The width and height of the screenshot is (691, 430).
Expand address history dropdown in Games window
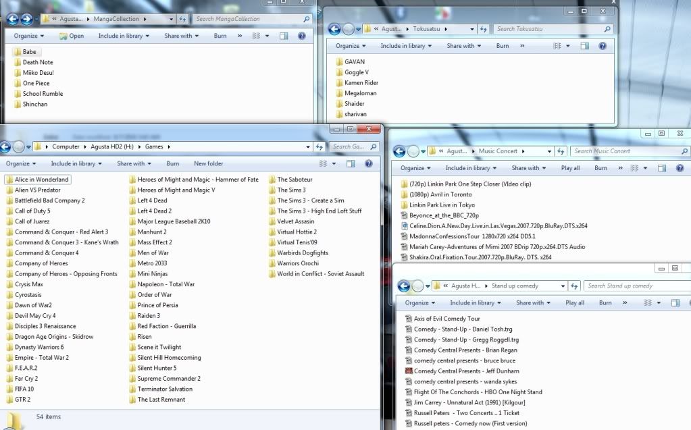[x=308, y=146]
